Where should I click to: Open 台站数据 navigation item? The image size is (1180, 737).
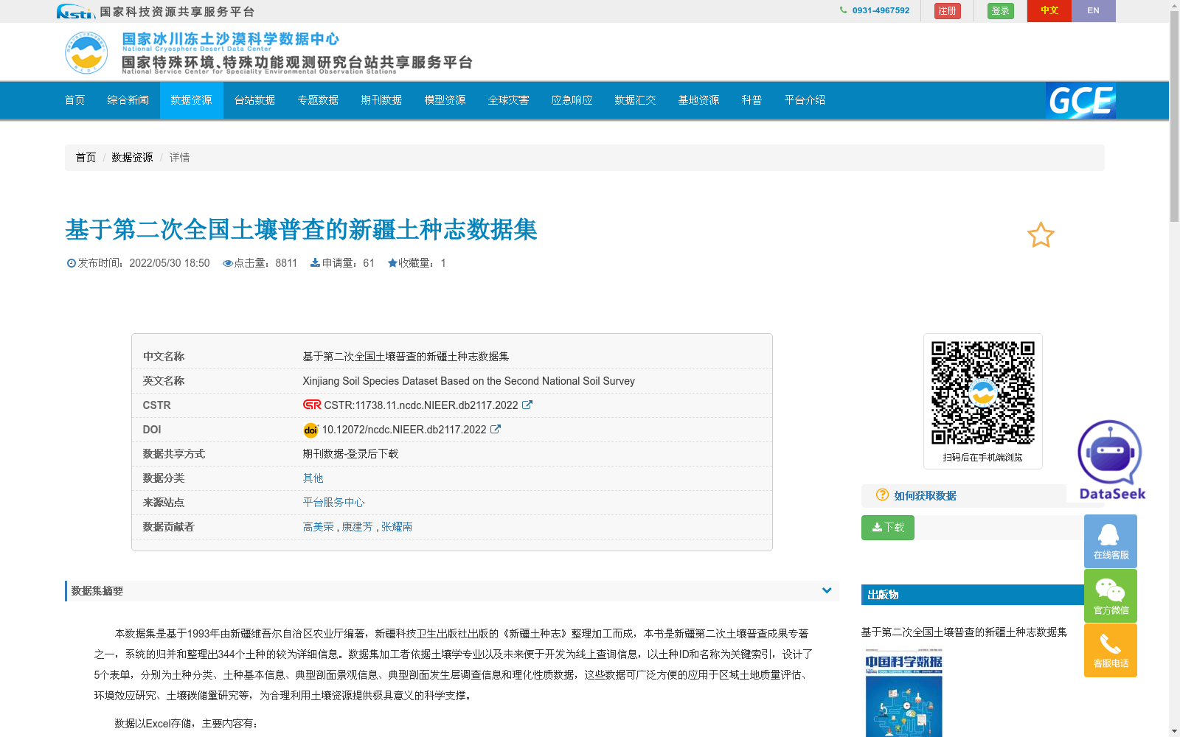(255, 100)
